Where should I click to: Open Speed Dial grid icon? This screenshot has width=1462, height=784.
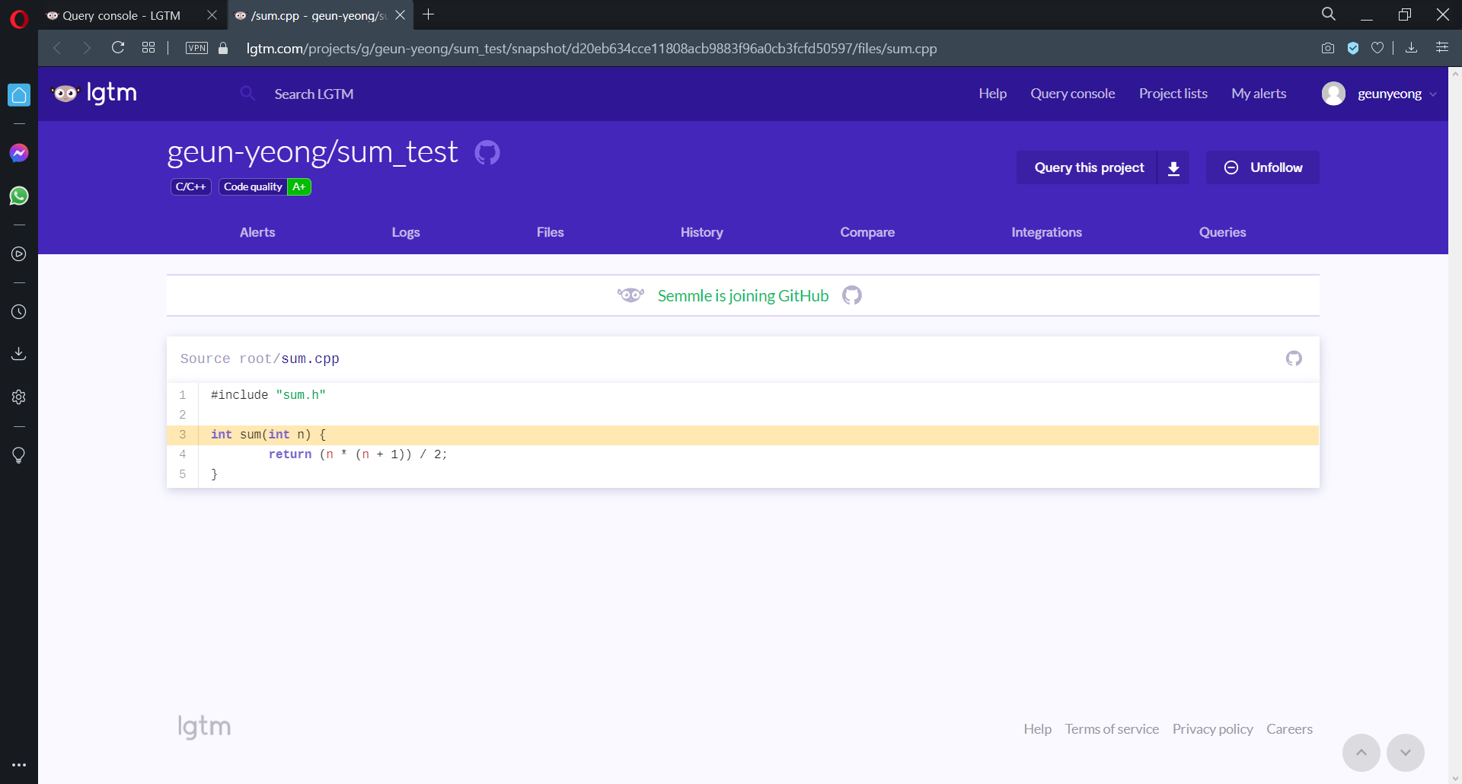(148, 48)
